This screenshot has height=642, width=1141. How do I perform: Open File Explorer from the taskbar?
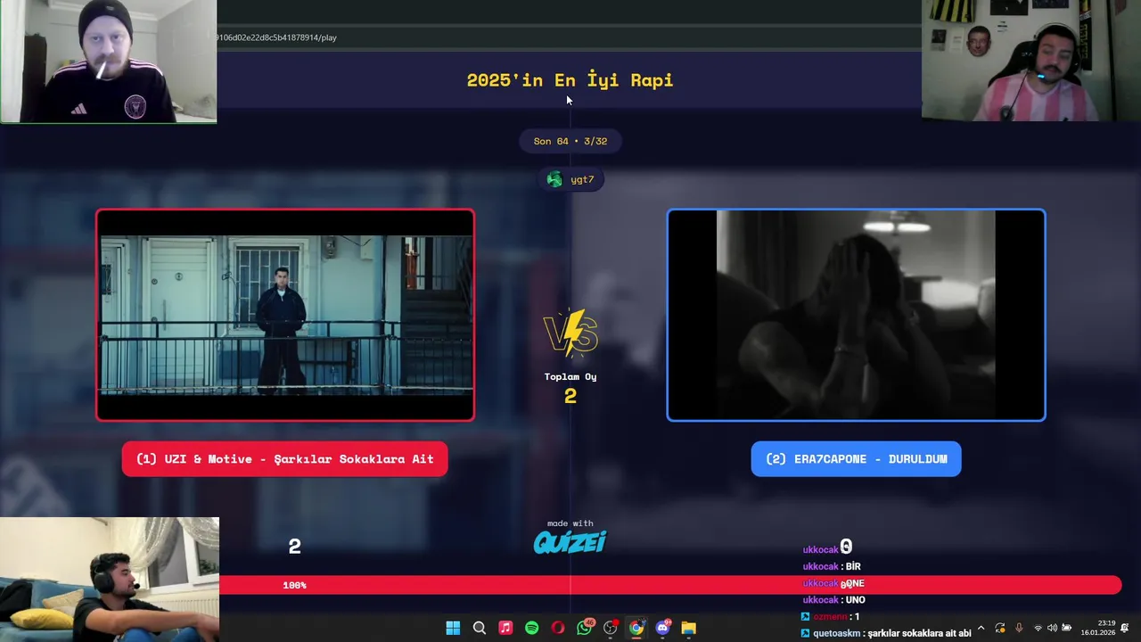tap(689, 628)
